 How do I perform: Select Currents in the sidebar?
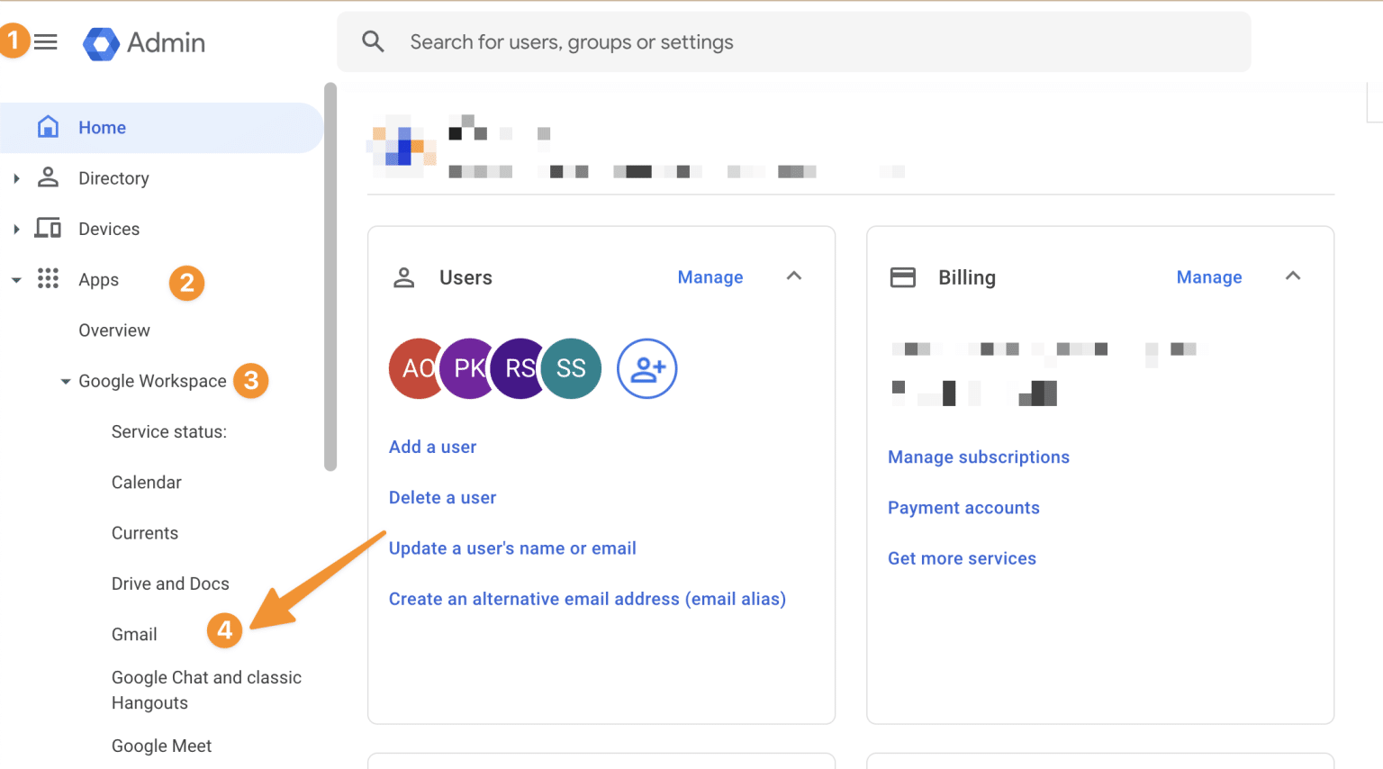tap(145, 533)
